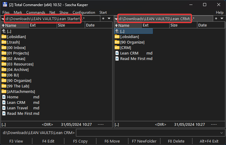Click Read Me First file icon in left panel
Viewport: 226px width, 145px height.
click(x=4, y=113)
